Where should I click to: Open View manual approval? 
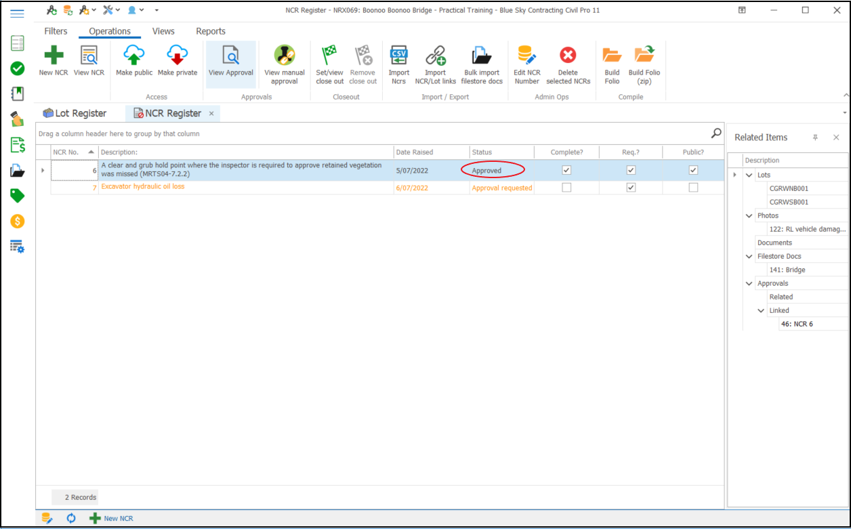tap(285, 56)
